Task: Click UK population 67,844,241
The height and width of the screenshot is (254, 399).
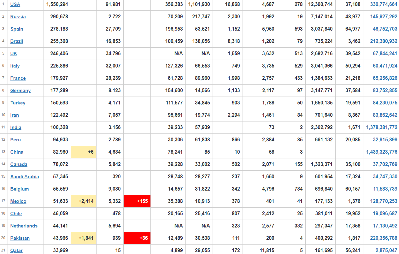Action: point(385,54)
